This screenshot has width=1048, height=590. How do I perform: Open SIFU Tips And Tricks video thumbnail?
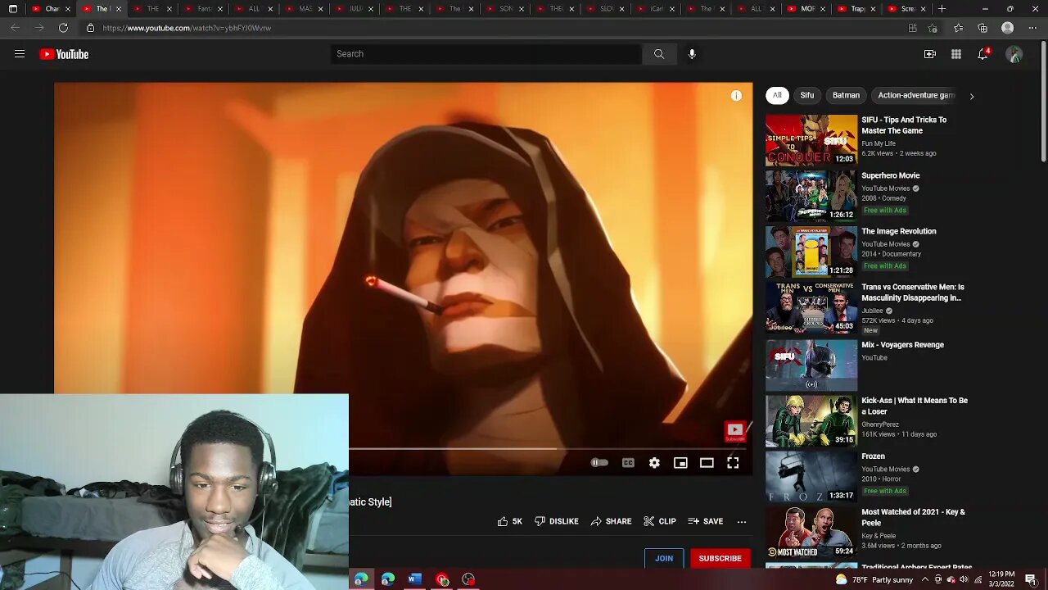[811, 140]
